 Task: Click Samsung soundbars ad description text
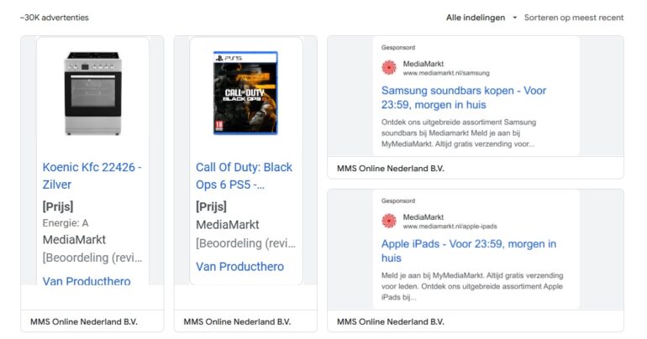pos(459,133)
